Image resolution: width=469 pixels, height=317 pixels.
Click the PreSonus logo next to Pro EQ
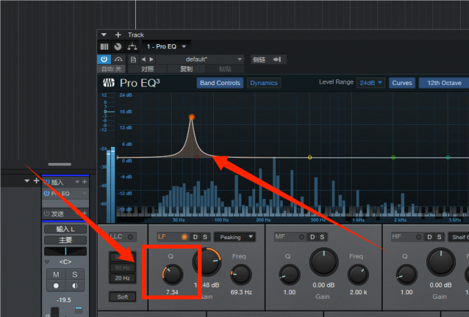109,83
